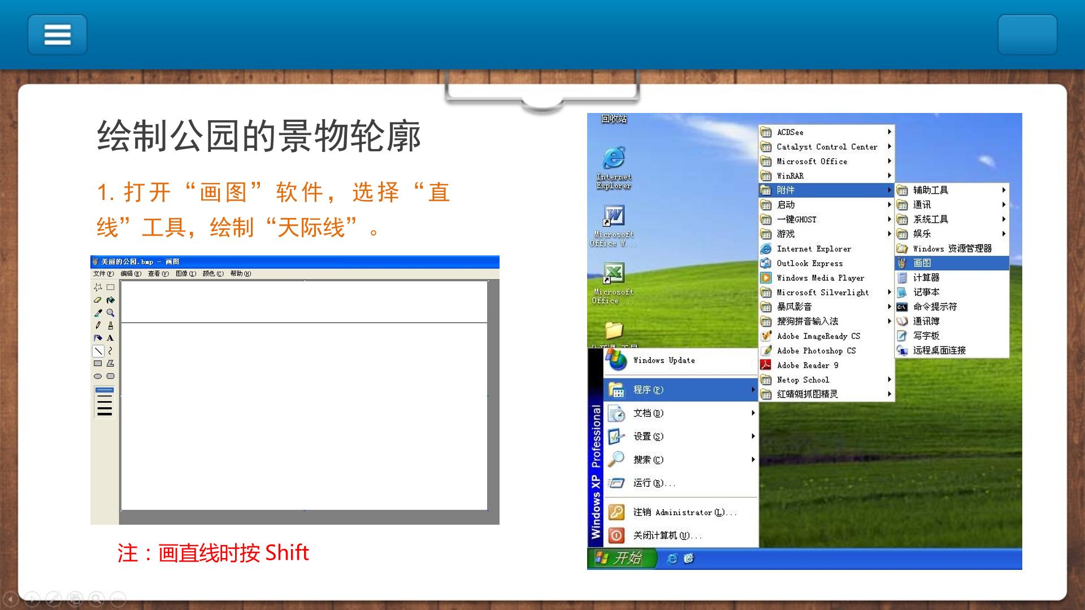Choose the thickest line width option

[105, 414]
